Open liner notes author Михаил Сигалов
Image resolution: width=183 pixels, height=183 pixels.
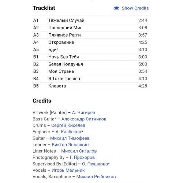pyautogui.click(x=79, y=151)
